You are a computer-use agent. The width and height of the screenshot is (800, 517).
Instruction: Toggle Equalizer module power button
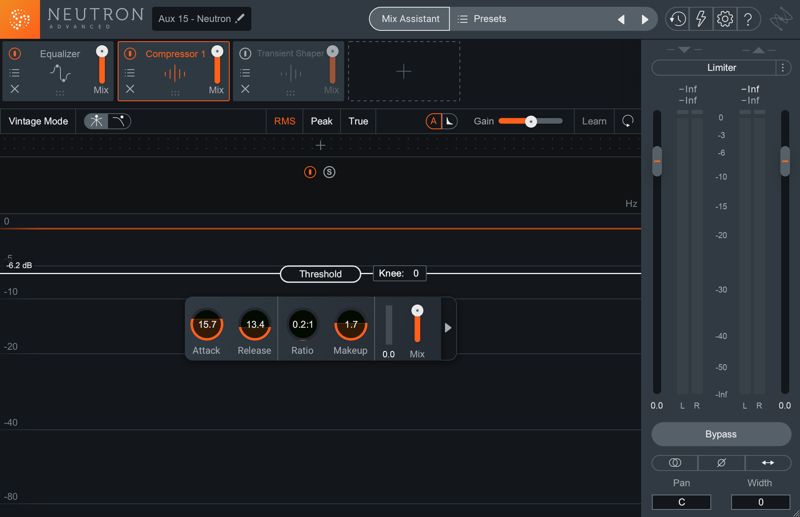15,54
